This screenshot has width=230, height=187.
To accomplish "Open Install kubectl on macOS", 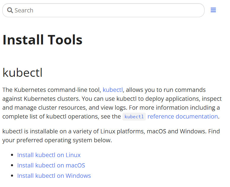I will pos(51,165).
